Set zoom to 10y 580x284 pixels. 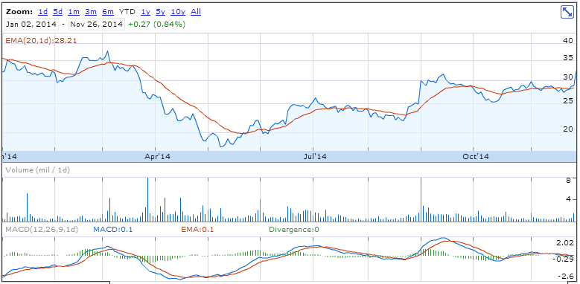[x=177, y=12]
